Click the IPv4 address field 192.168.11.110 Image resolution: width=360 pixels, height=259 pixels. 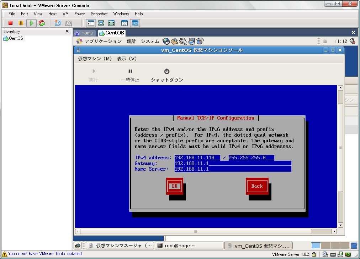197,158
